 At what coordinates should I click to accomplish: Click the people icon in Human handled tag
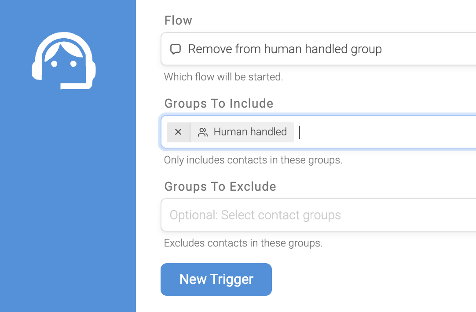(x=203, y=132)
